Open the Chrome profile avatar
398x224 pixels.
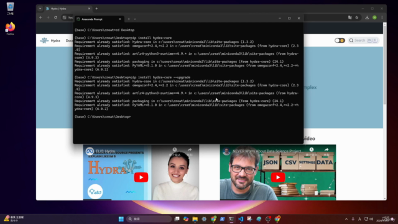(x=374, y=17)
